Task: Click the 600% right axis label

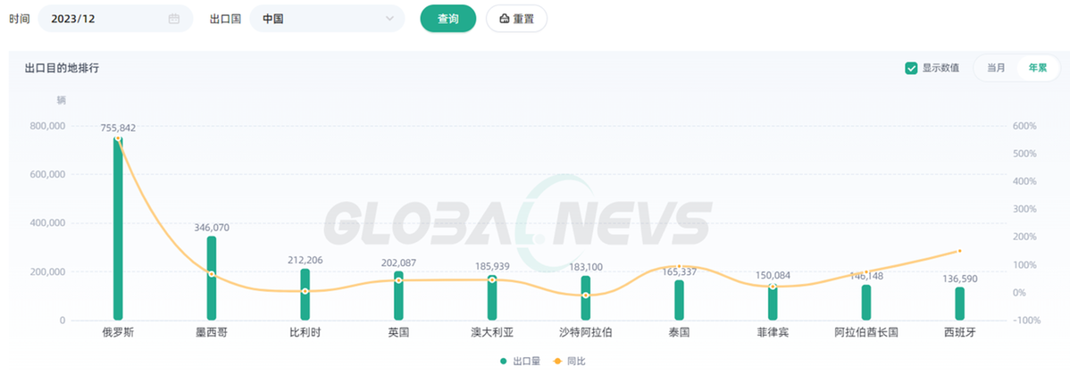Action: [1025, 126]
